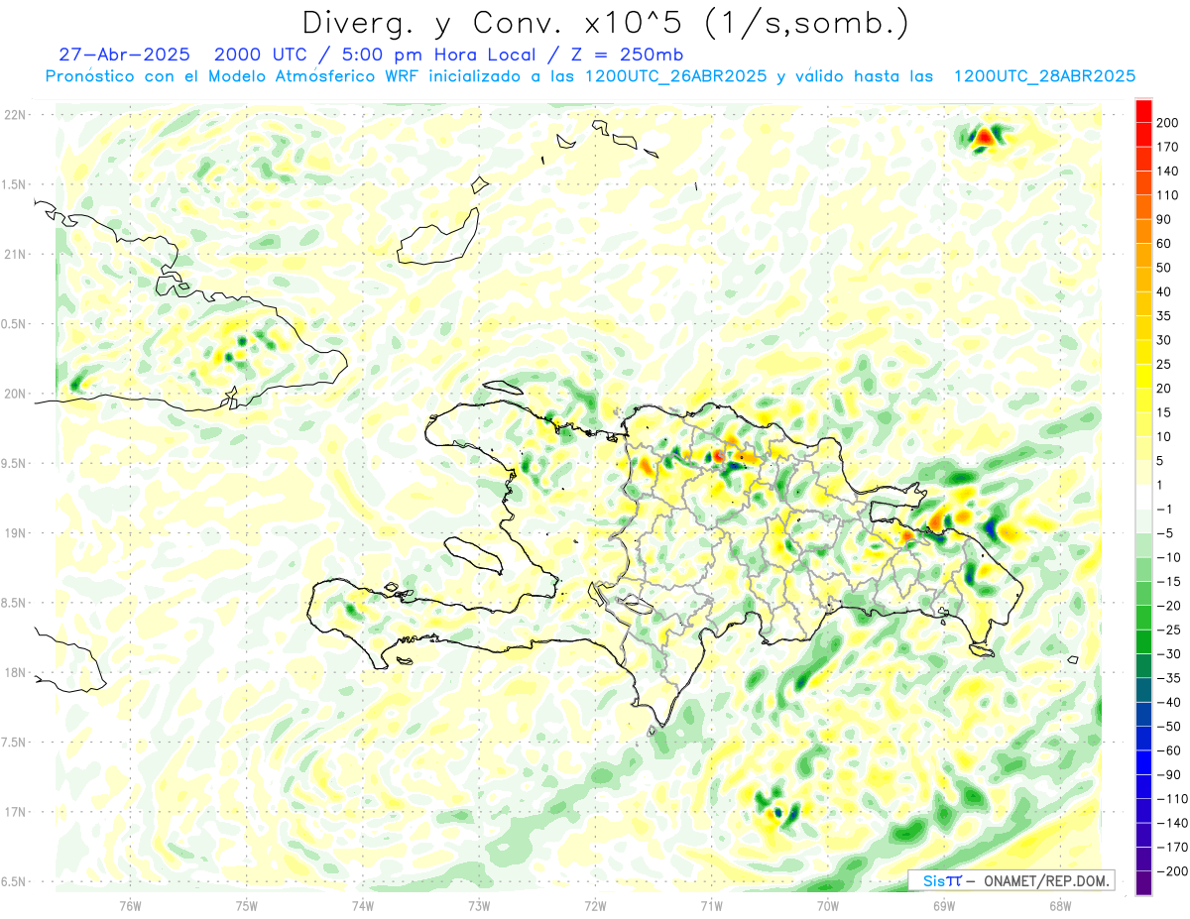
Task: Click the red divergence hotspot near 22N in the map's northeast corner
Action: pyautogui.click(x=984, y=138)
